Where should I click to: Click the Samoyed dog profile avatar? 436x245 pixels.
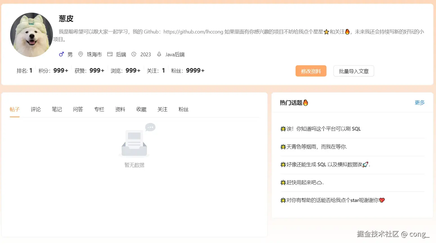click(x=32, y=35)
